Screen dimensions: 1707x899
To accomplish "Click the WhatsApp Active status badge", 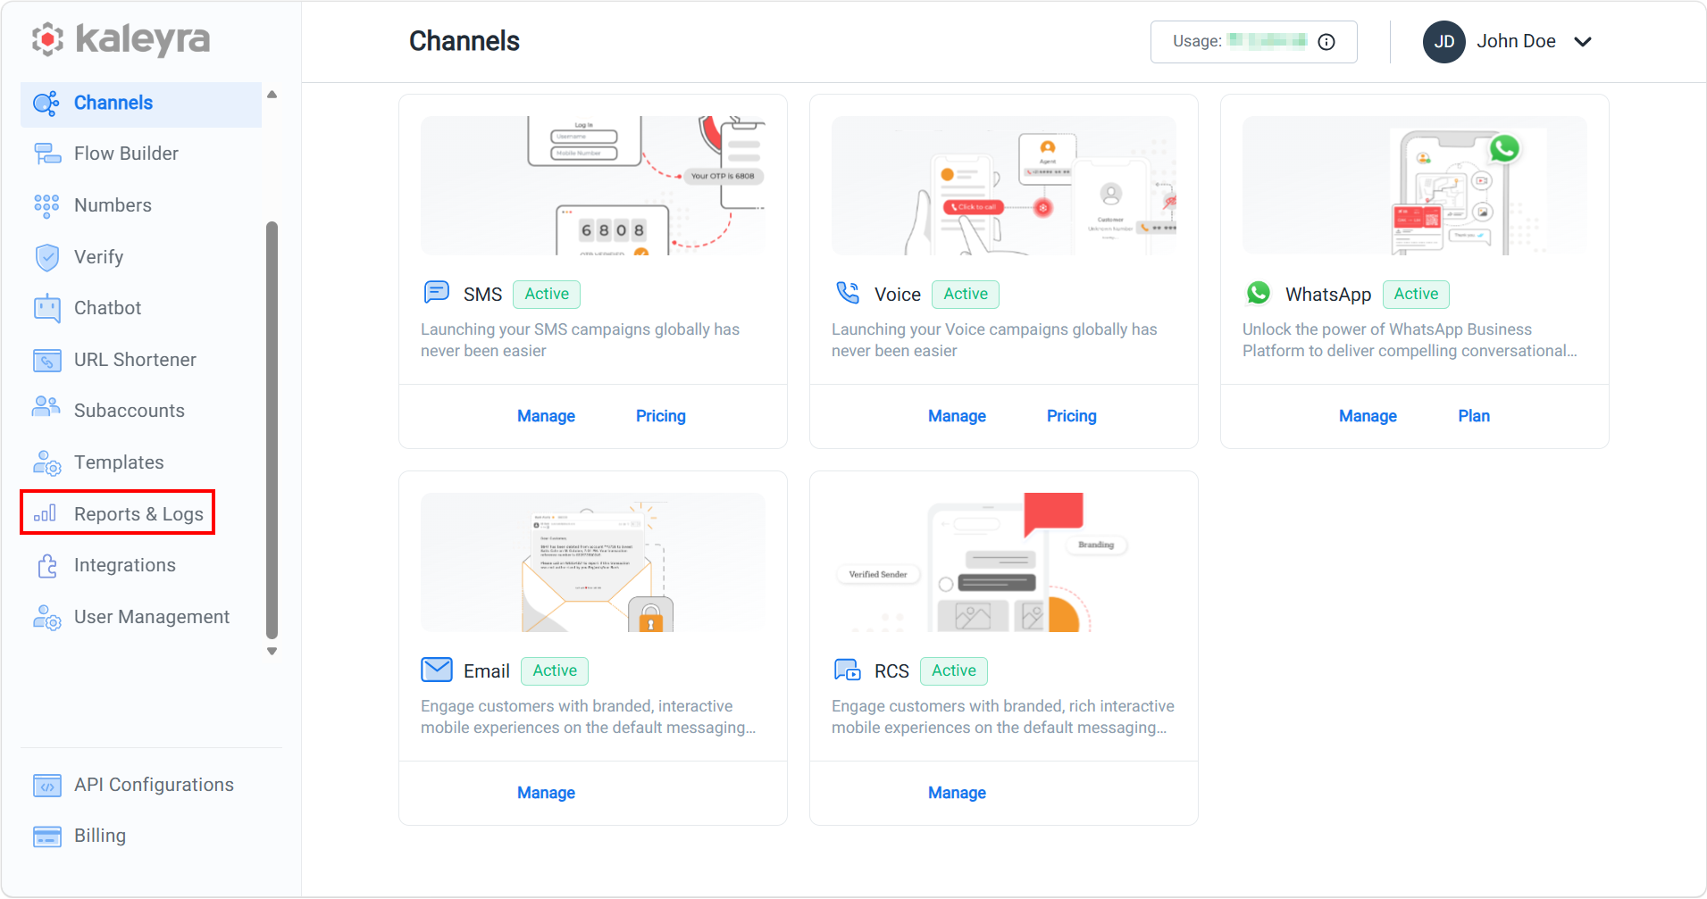I will [x=1416, y=294].
